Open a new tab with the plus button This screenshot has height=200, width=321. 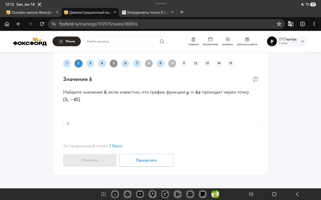pos(182,12)
